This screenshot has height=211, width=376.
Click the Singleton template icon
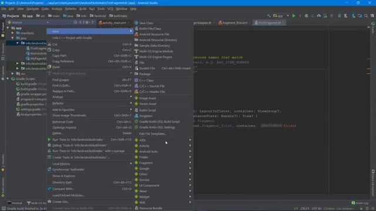[136, 116]
